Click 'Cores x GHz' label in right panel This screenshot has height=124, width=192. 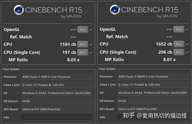coord(108,85)
